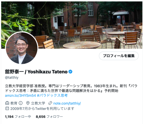Open the café terrace header banner image

tap(72, 25)
